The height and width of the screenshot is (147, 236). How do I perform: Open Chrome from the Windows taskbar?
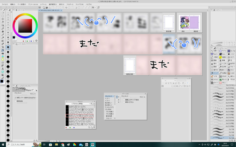pyautogui.click(x=63, y=145)
